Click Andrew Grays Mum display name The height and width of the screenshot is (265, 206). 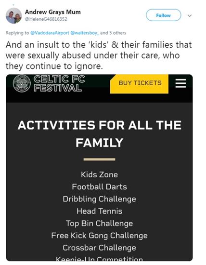(x=52, y=12)
